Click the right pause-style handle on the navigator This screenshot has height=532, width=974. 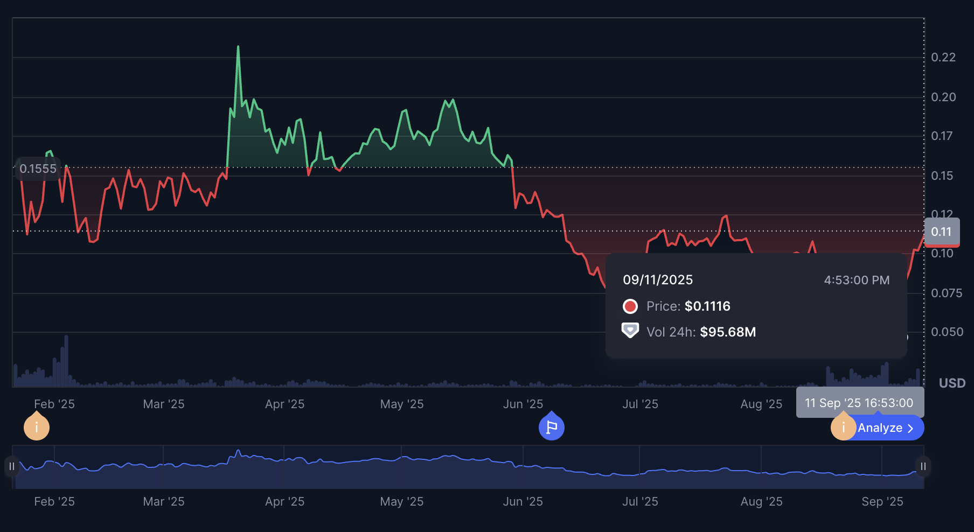pyautogui.click(x=923, y=466)
